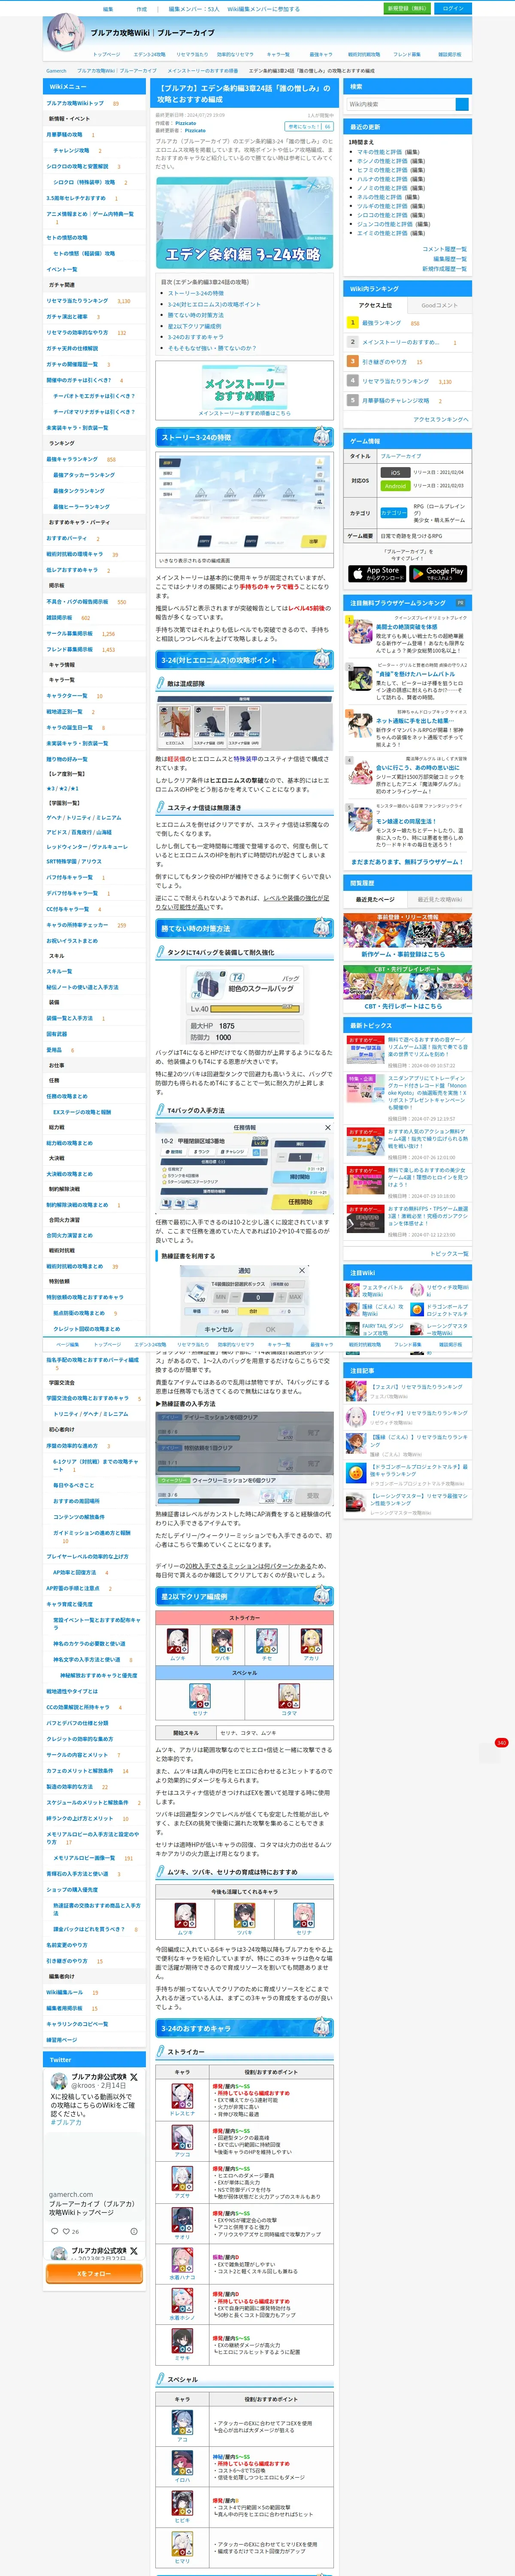Image resolution: width=515 pixels, height=2576 pixels.
Task: Click the エデン条約編 3-24攻略 header image
Action: coord(245,223)
